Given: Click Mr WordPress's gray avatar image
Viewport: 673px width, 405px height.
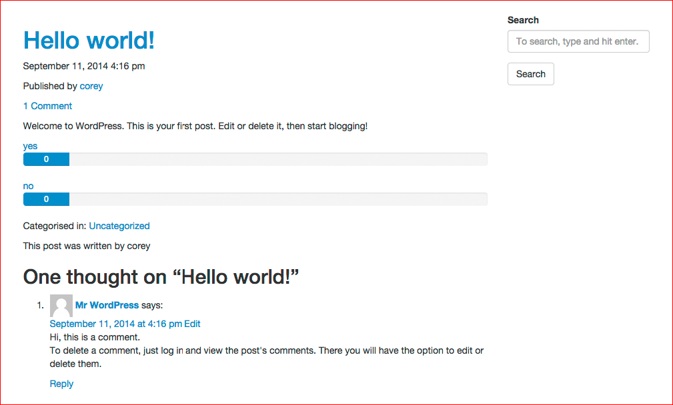Looking at the screenshot, I should click(x=61, y=306).
